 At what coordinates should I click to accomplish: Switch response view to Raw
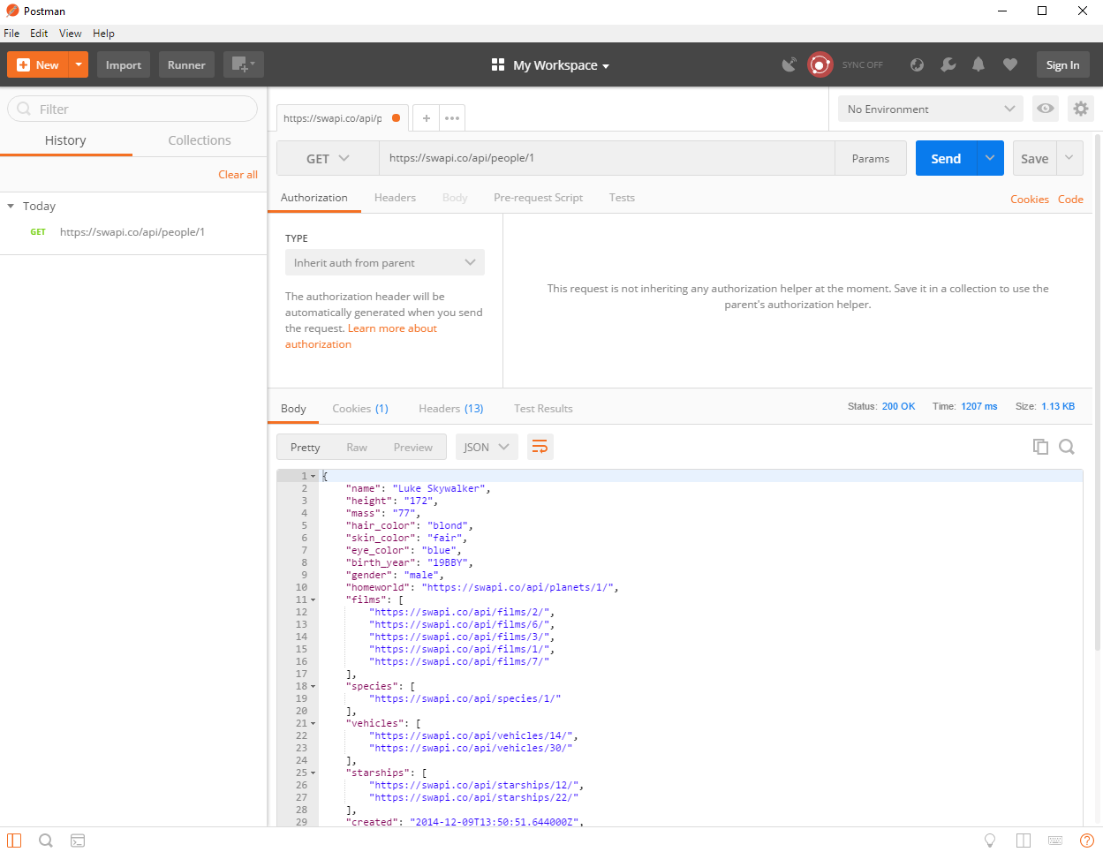pyautogui.click(x=357, y=448)
